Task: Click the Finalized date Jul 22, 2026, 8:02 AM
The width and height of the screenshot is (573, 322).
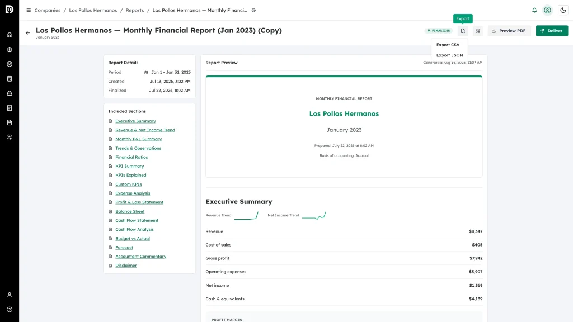Action: 170,91
